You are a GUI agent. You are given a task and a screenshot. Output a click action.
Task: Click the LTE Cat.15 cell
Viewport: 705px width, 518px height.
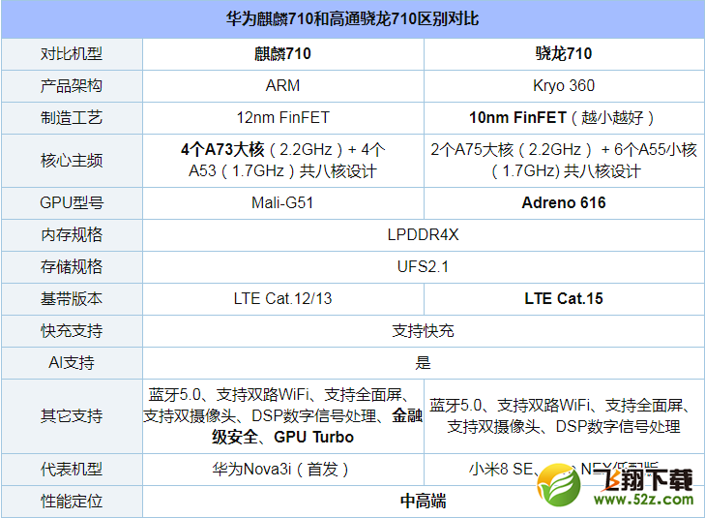pyautogui.click(x=564, y=299)
